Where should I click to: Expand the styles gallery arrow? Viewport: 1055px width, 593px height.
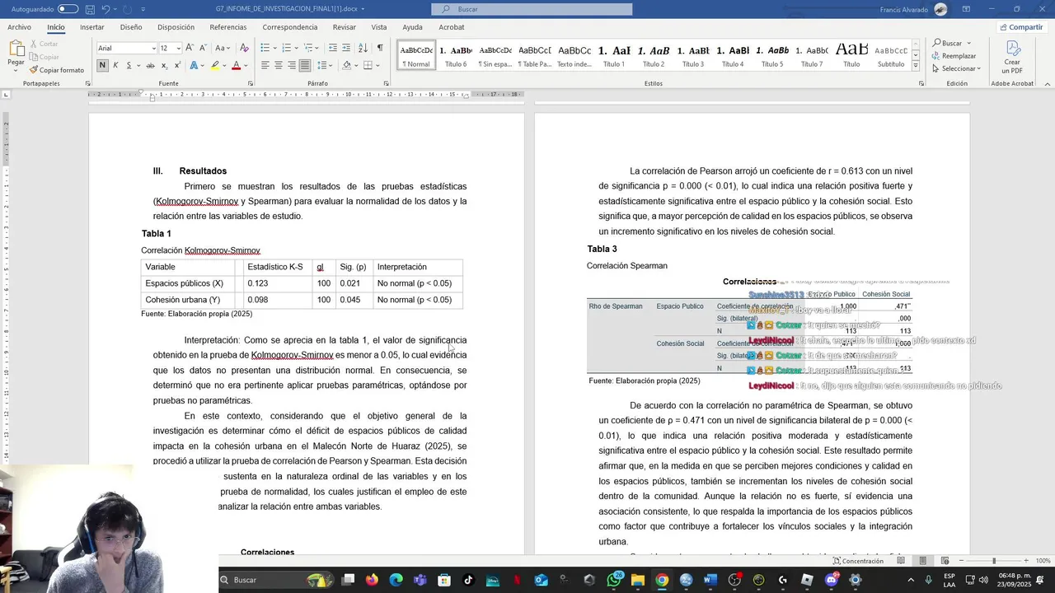pos(916,66)
